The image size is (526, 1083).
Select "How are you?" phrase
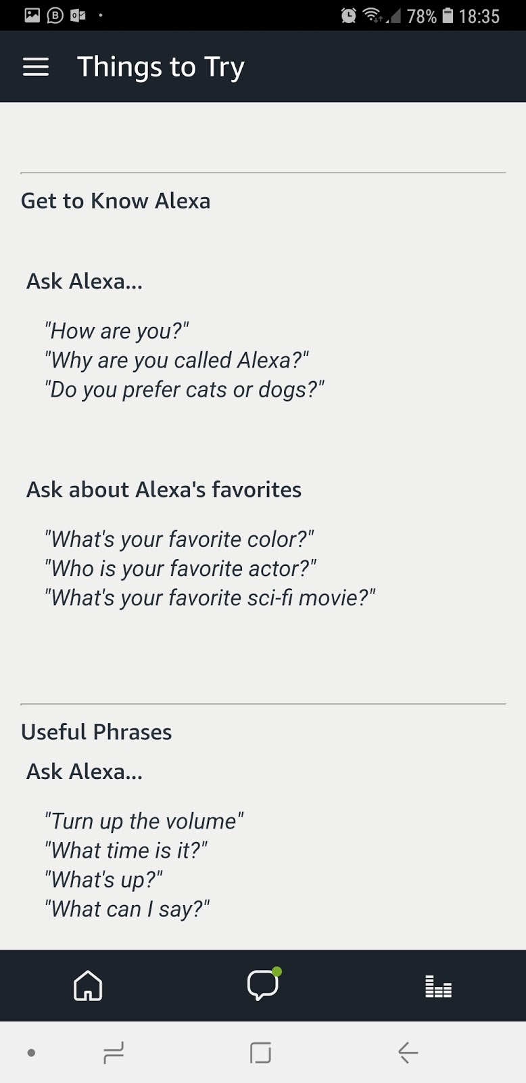[x=116, y=331]
